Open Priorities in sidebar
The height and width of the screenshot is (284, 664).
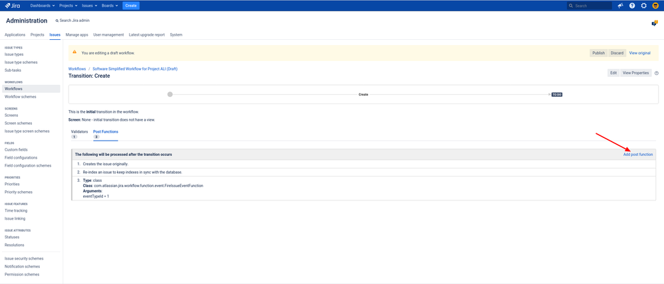pyautogui.click(x=12, y=184)
